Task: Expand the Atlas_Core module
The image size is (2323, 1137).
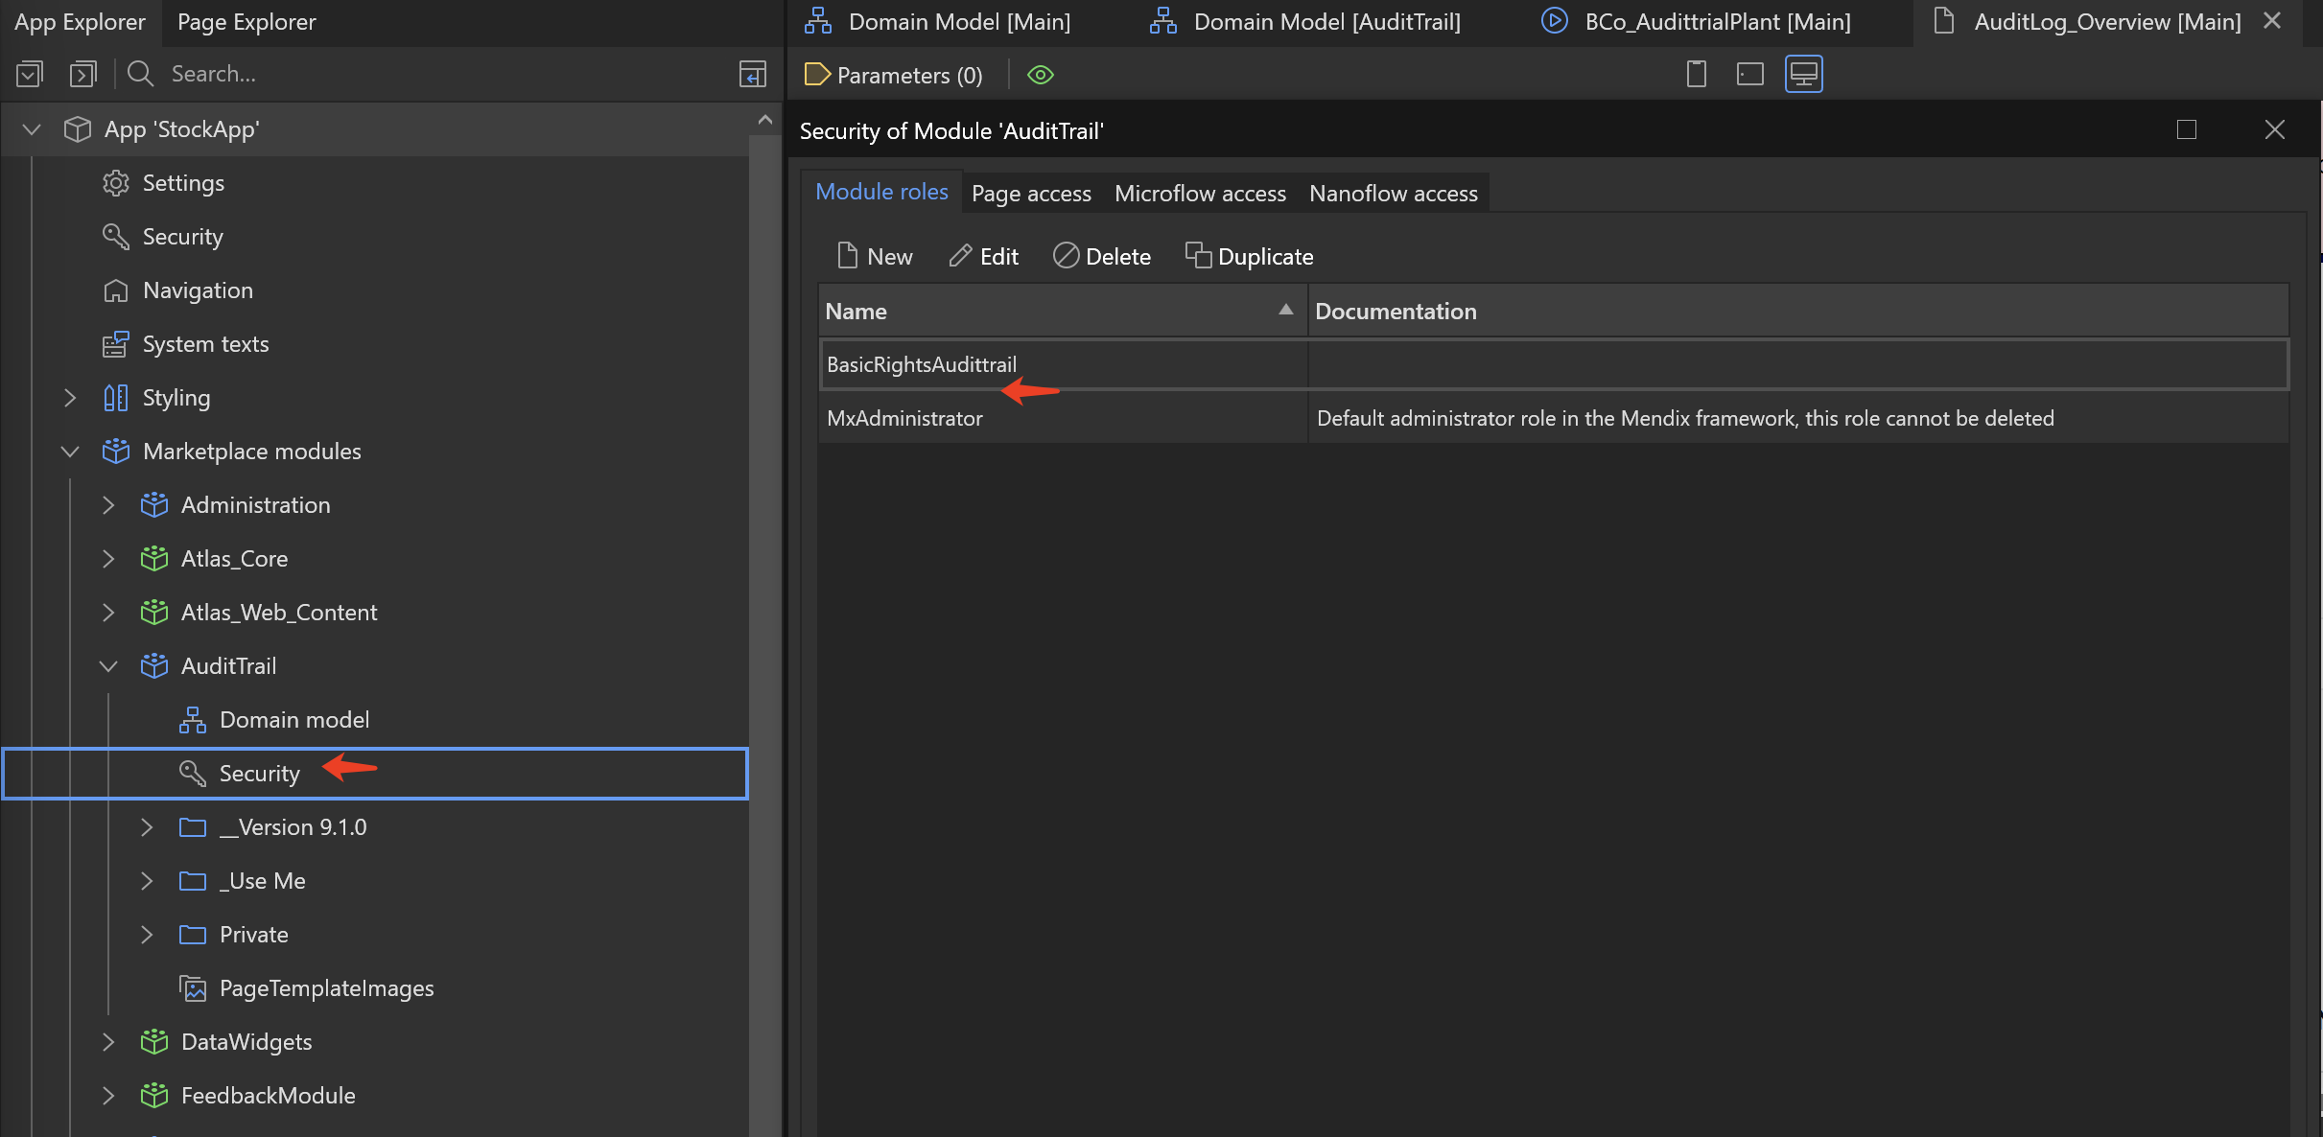Action: click(x=108, y=559)
